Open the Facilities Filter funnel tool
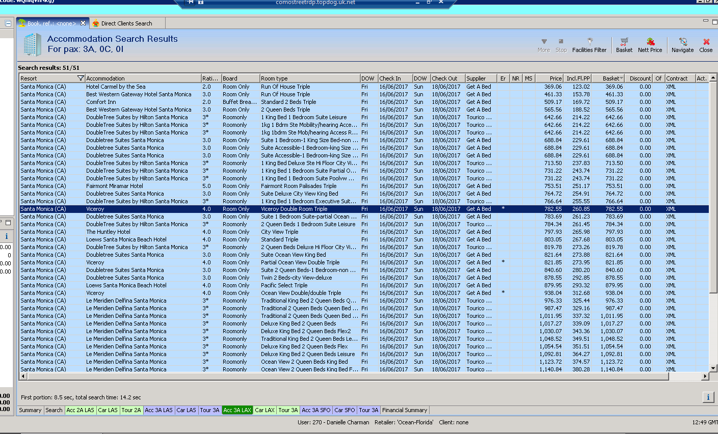Viewport: 718px width, 434px height. point(589,45)
